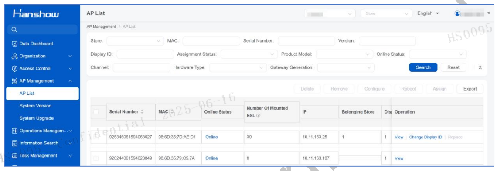497x171 pixels.
Task: Open System Version in sidebar
Action: pos(35,106)
